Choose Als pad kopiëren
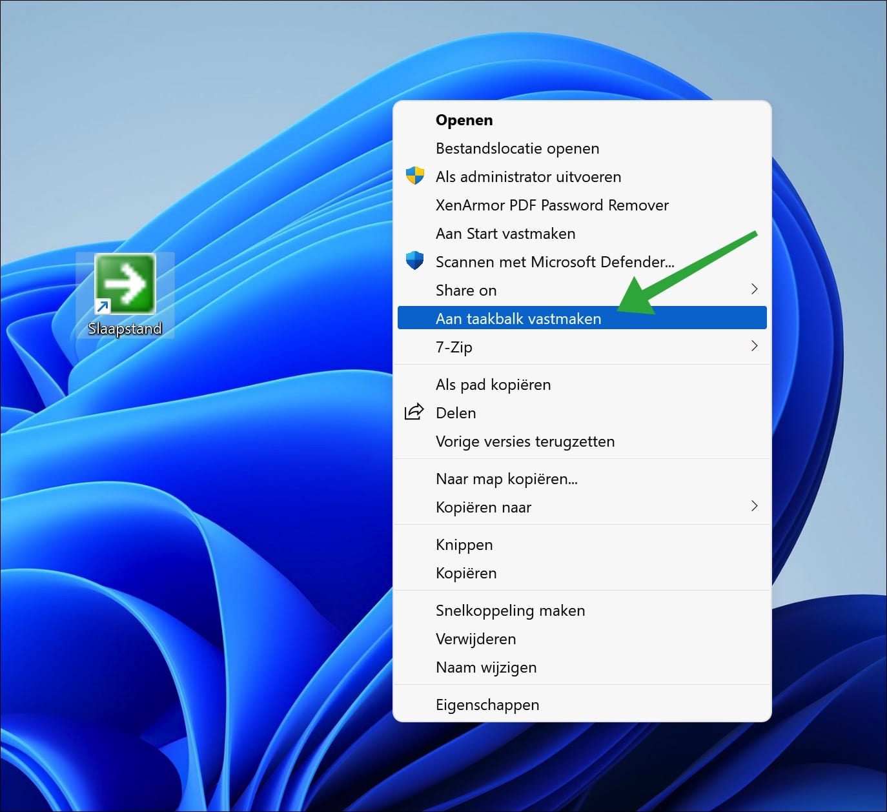887x812 pixels. point(493,384)
